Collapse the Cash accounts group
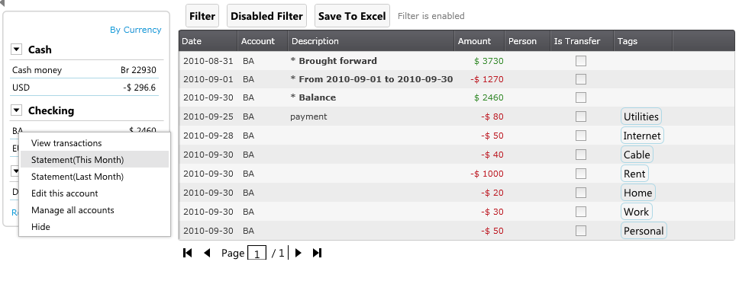 (x=17, y=49)
